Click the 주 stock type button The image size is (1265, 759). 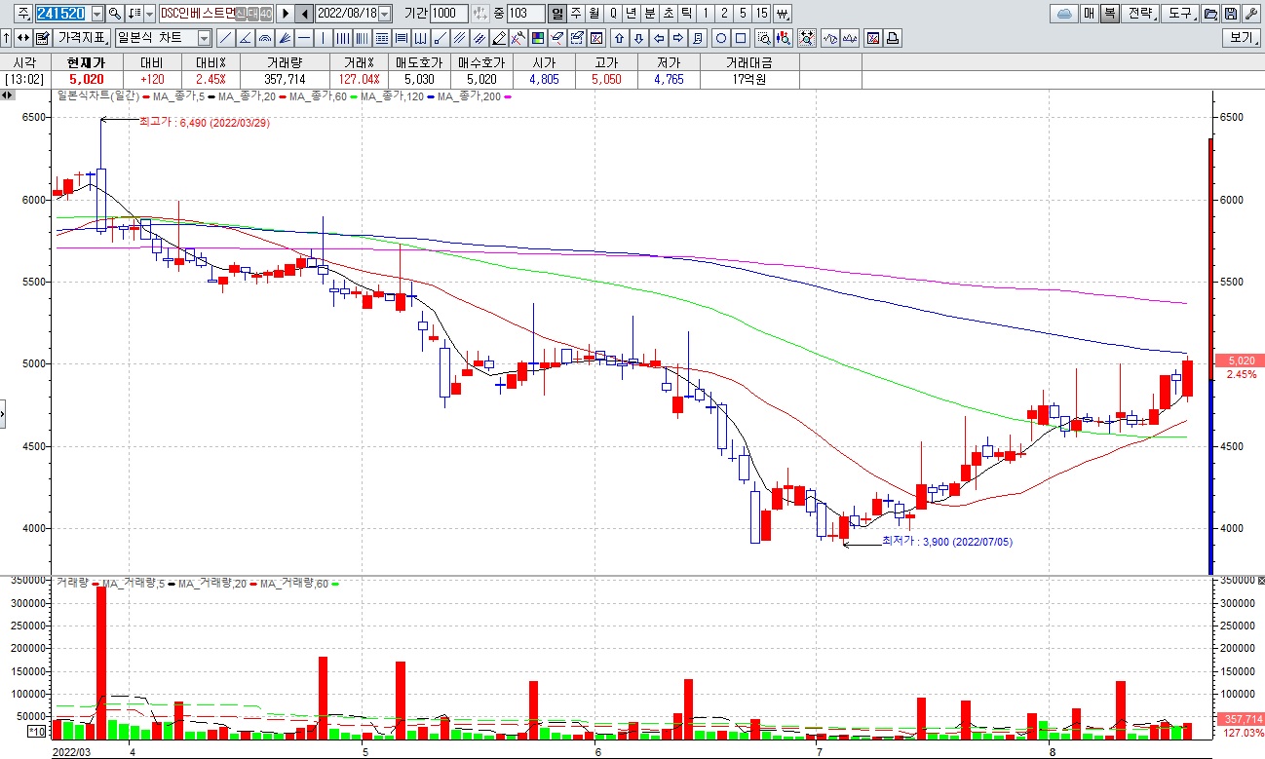[23, 14]
